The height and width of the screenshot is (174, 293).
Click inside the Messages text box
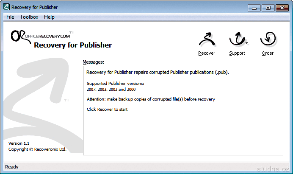183,110
